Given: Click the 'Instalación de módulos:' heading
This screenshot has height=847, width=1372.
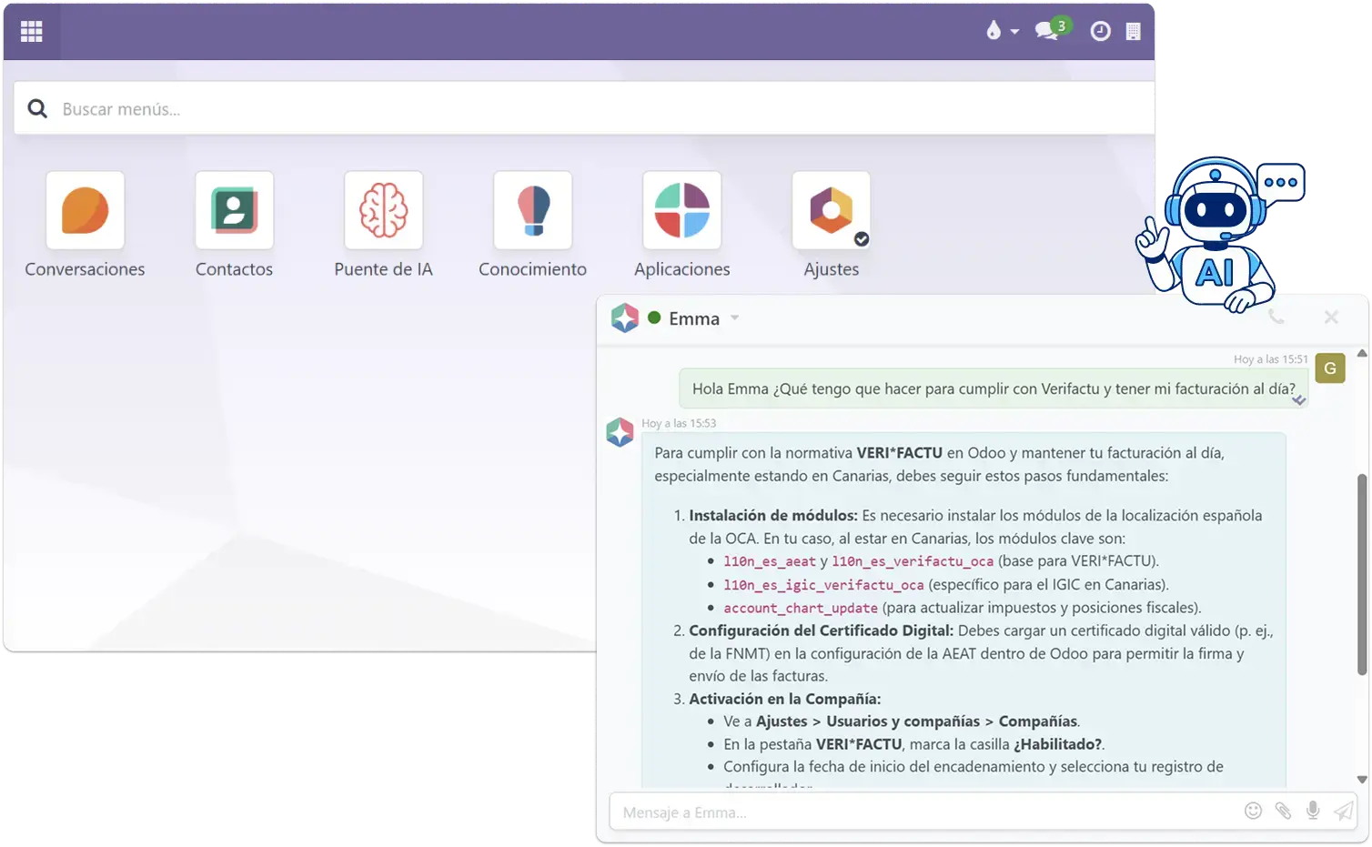Looking at the screenshot, I should [x=773, y=515].
